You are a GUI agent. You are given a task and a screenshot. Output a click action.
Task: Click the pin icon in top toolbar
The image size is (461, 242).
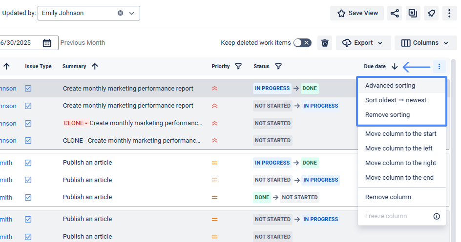pos(431,13)
